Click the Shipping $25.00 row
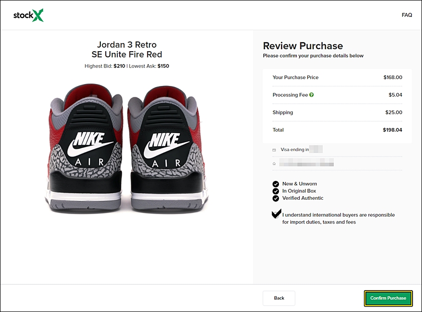This screenshot has width=422, height=312. pyautogui.click(x=337, y=112)
